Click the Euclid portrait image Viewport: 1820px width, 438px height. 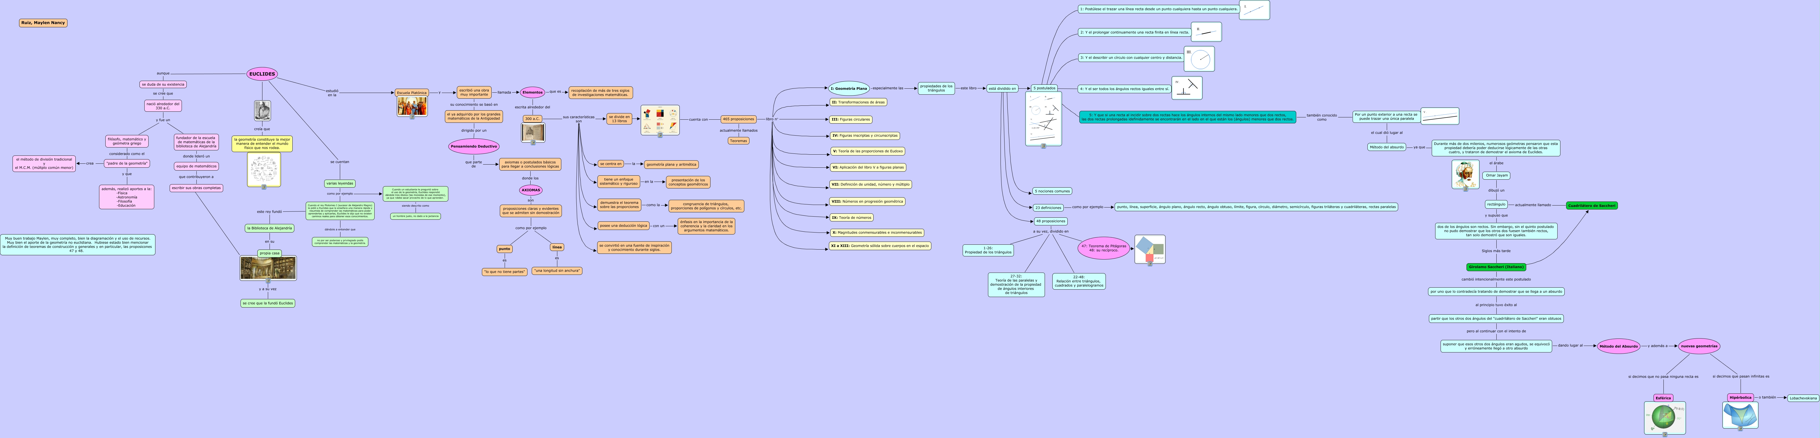pos(262,111)
